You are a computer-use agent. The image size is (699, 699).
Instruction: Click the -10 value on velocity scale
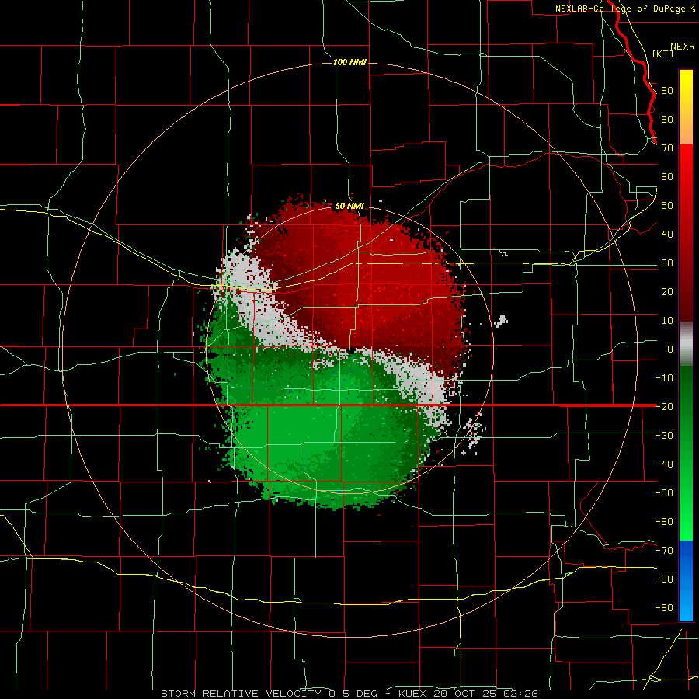coord(664,378)
